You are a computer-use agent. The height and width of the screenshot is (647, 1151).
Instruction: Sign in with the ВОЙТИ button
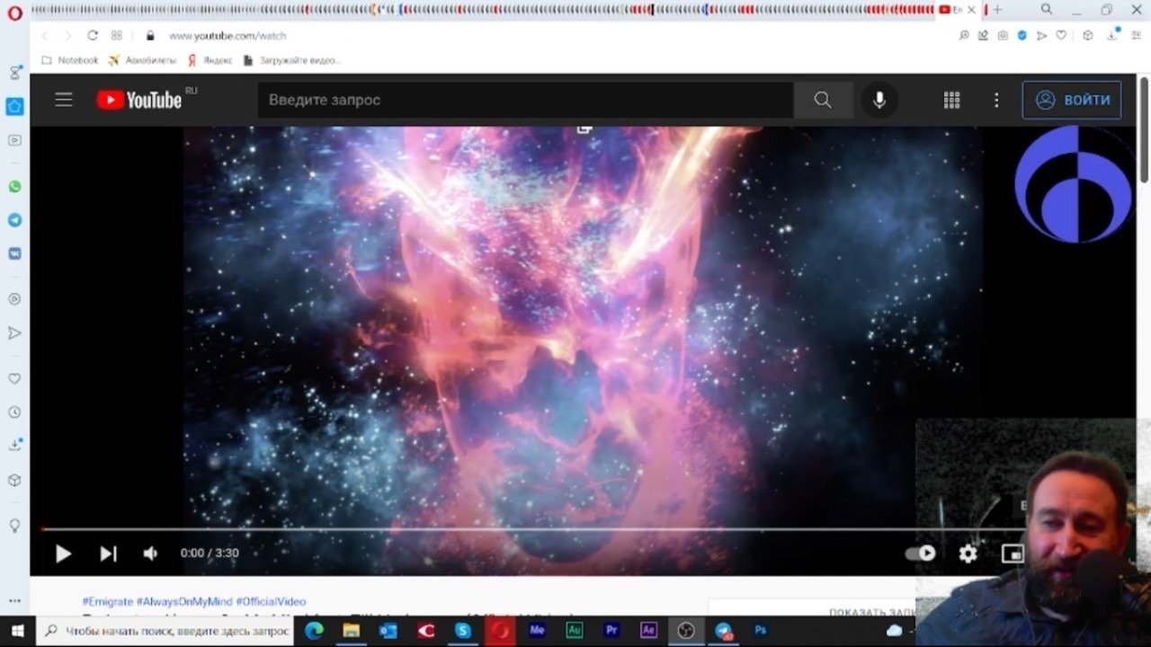(1072, 100)
